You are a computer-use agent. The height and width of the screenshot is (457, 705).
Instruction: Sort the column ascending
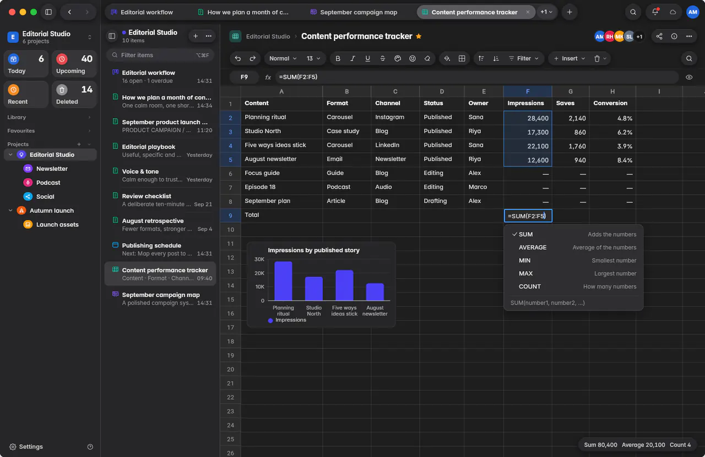[481, 58]
